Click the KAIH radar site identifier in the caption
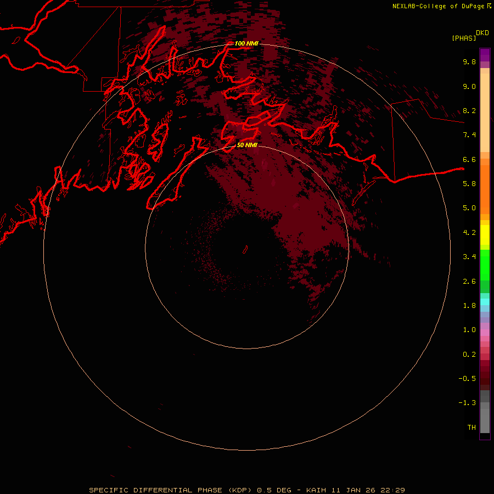This screenshot has height=494, width=494. click(317, 490)
